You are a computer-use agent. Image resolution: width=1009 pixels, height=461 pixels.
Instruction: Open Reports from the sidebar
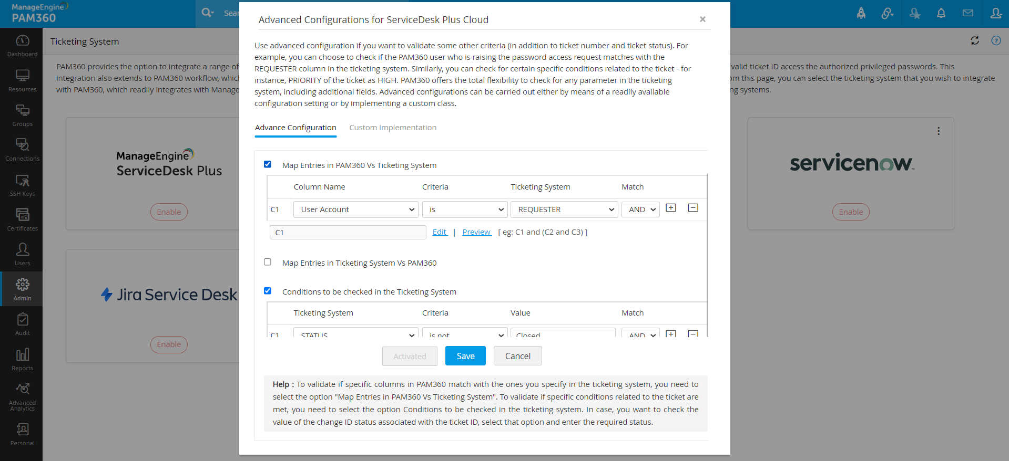click(x=22, y=359)
